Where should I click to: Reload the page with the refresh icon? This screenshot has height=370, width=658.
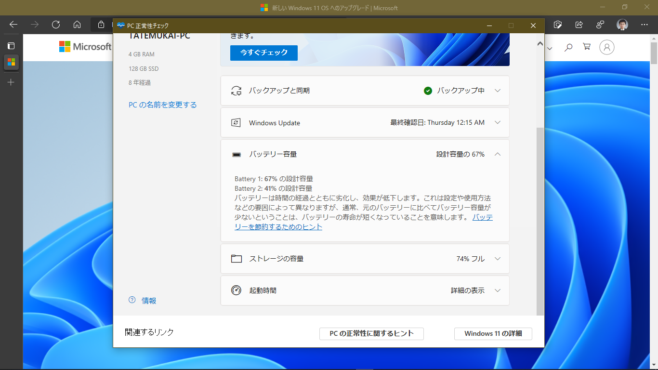56,25
